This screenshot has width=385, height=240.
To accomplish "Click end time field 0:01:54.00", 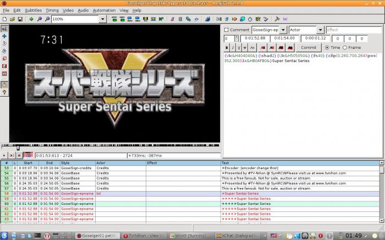I will pyautogui.click(x=284, y=38).
